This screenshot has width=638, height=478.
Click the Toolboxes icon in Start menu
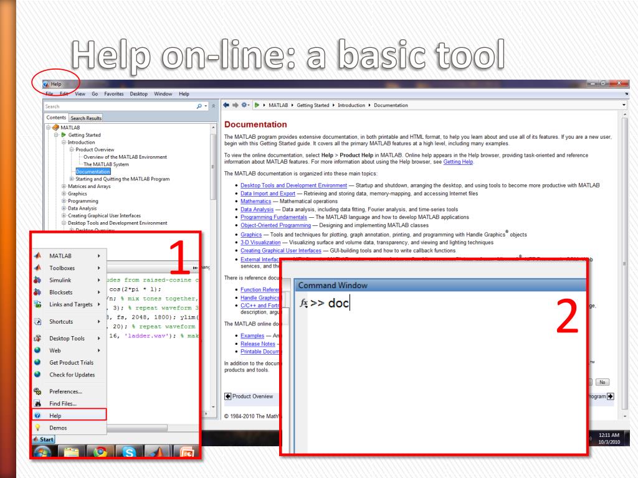[37, 268]
